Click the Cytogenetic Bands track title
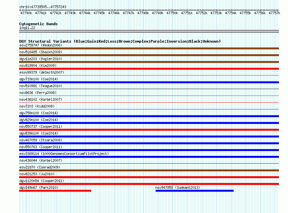The width and height of the screenshot is (288, 213). tap(39, 24)
